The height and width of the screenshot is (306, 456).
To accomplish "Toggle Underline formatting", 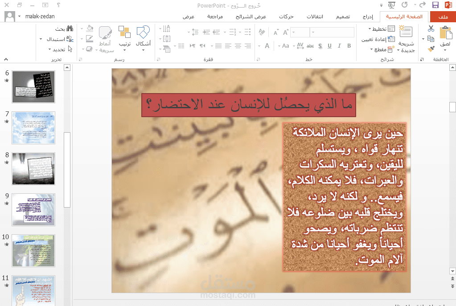I will (x=329, y=46).
